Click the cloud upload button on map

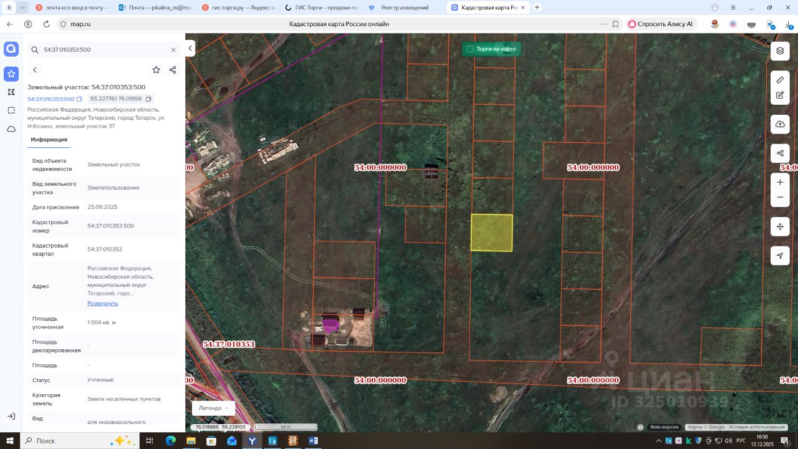pyautogui.click(x=780, y=124)
